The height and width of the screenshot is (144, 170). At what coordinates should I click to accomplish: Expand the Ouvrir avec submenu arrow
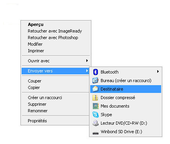(87, 61)
